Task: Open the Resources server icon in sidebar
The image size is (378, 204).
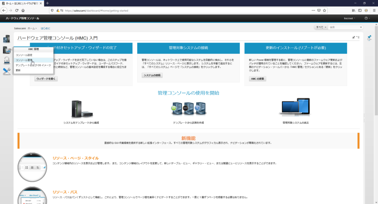Action: [x=6, y=39]
